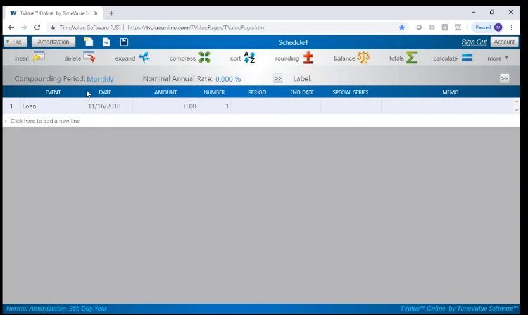Click the round grey extension icon
This screenshot has width=528, height=315.
(419, 27)
